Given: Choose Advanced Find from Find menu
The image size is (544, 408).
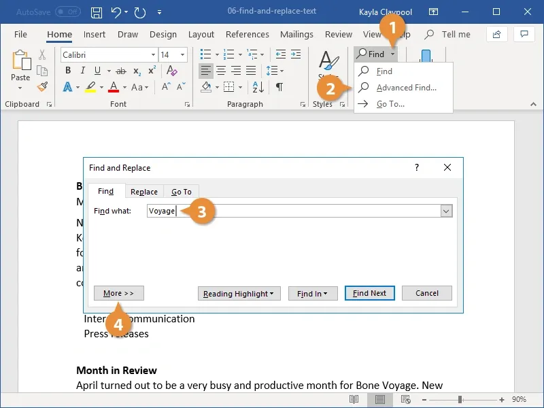Looking at the screenshot, I should tap(403, 88).
